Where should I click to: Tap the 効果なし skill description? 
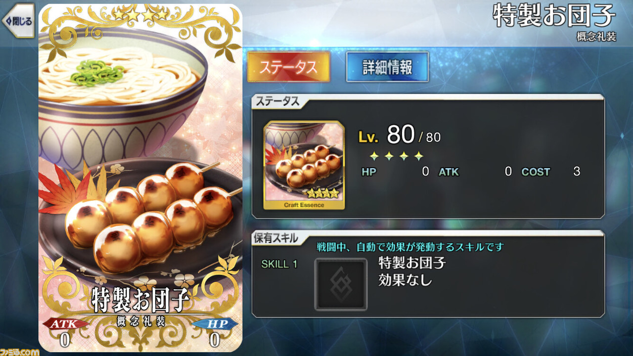point(405,280)
